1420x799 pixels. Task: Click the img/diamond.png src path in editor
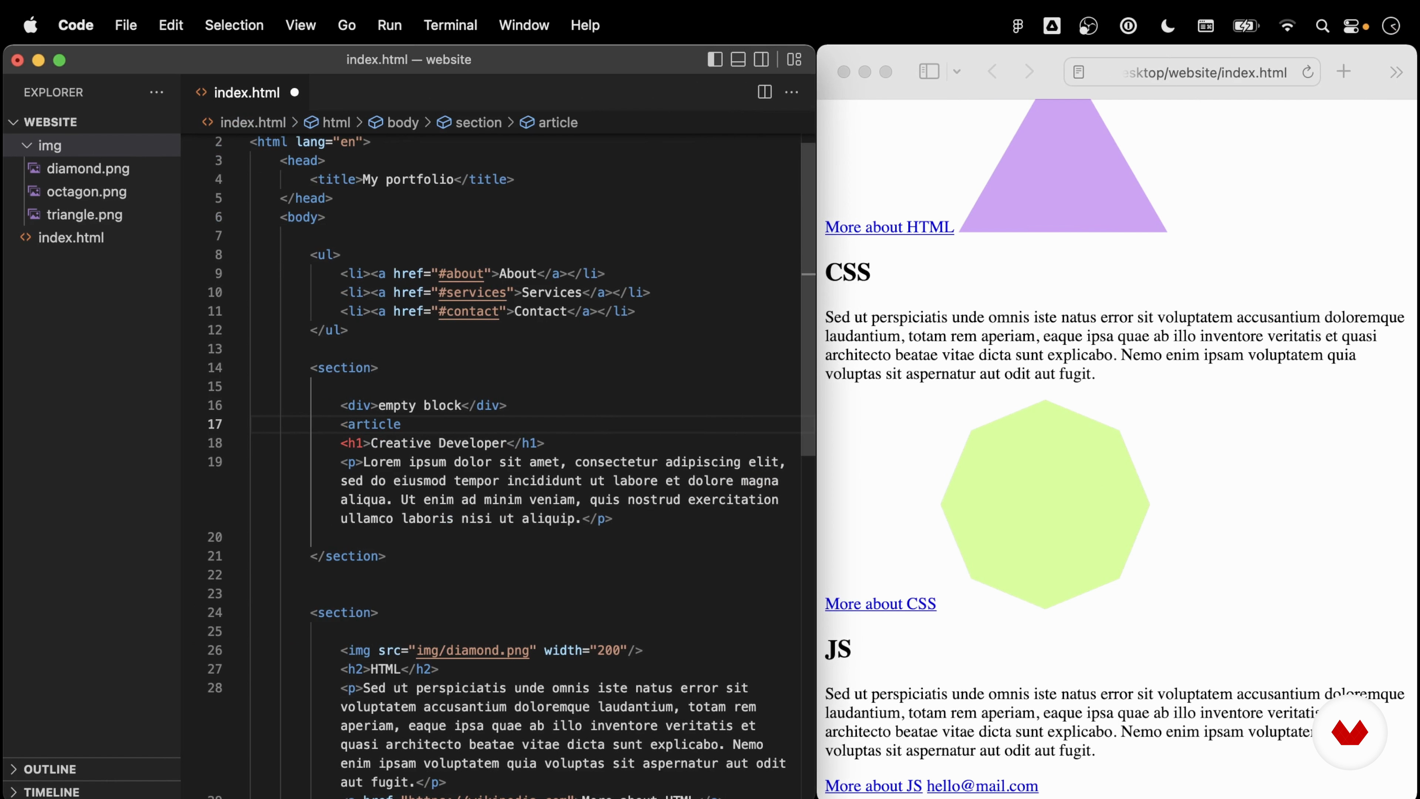click(x=473, y=651)
